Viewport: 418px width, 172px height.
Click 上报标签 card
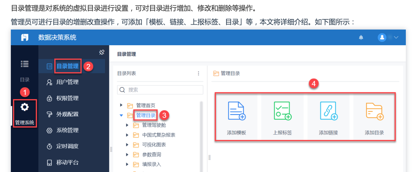coord(282,117)
